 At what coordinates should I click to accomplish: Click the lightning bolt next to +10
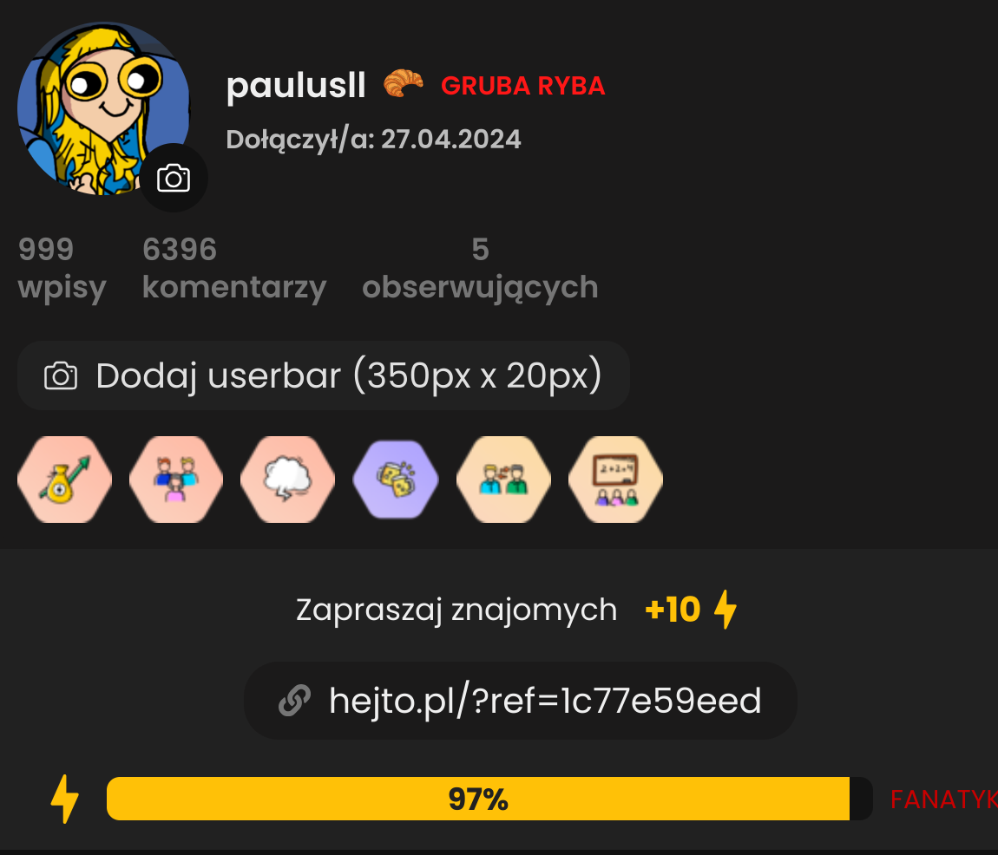click(725, 610)
